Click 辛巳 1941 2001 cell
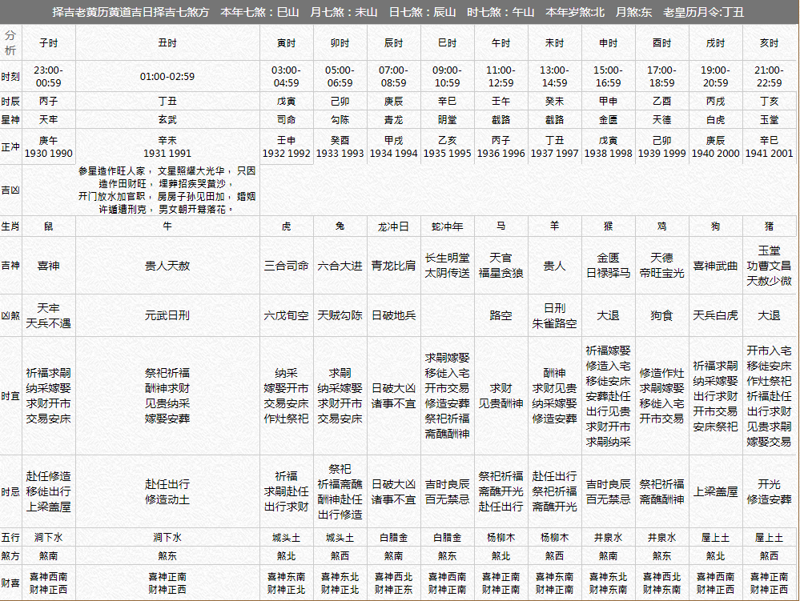The height and width of the screenshot is (601, 800). (x=769, y=146)
